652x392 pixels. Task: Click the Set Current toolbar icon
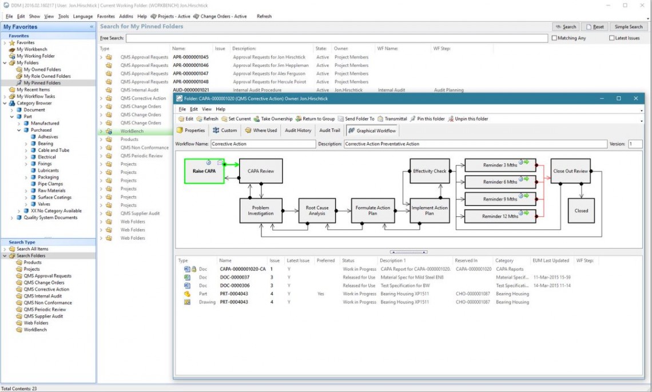pos(224,119)
